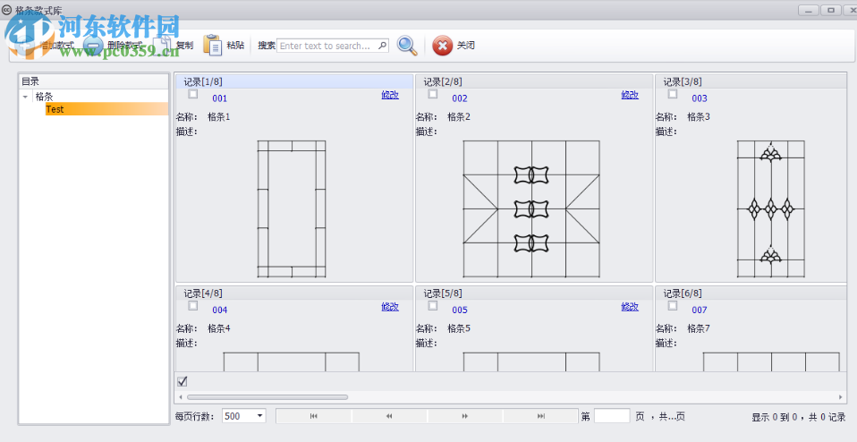Select 记录[4/8] card header
The image size is (857, 442).
pos(294,293)
